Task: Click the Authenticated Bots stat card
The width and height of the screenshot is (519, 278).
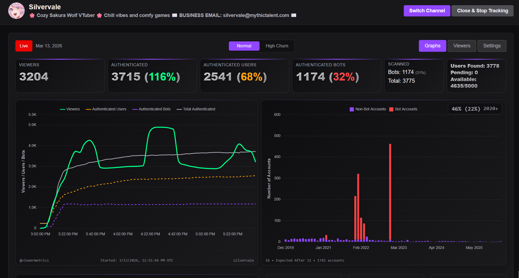Action: (336, 76)
